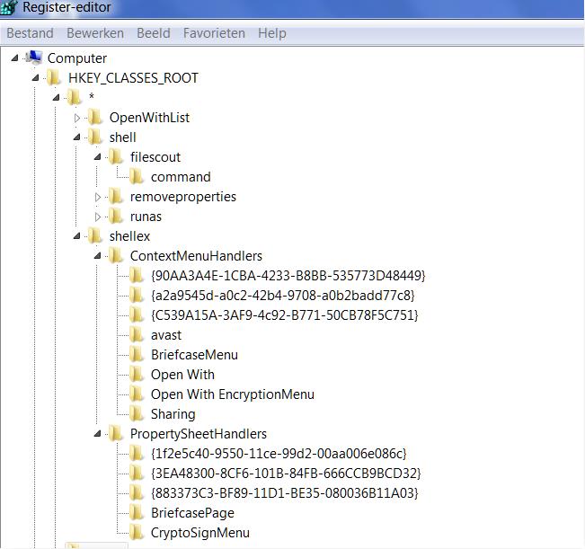The width and height of the screenshot is (585, 549).
Task: Select {90AA3A4E-1CBA-4233-B8BB-535773D48449} key label
Action: pyautogui.click(x=288, y=276)
